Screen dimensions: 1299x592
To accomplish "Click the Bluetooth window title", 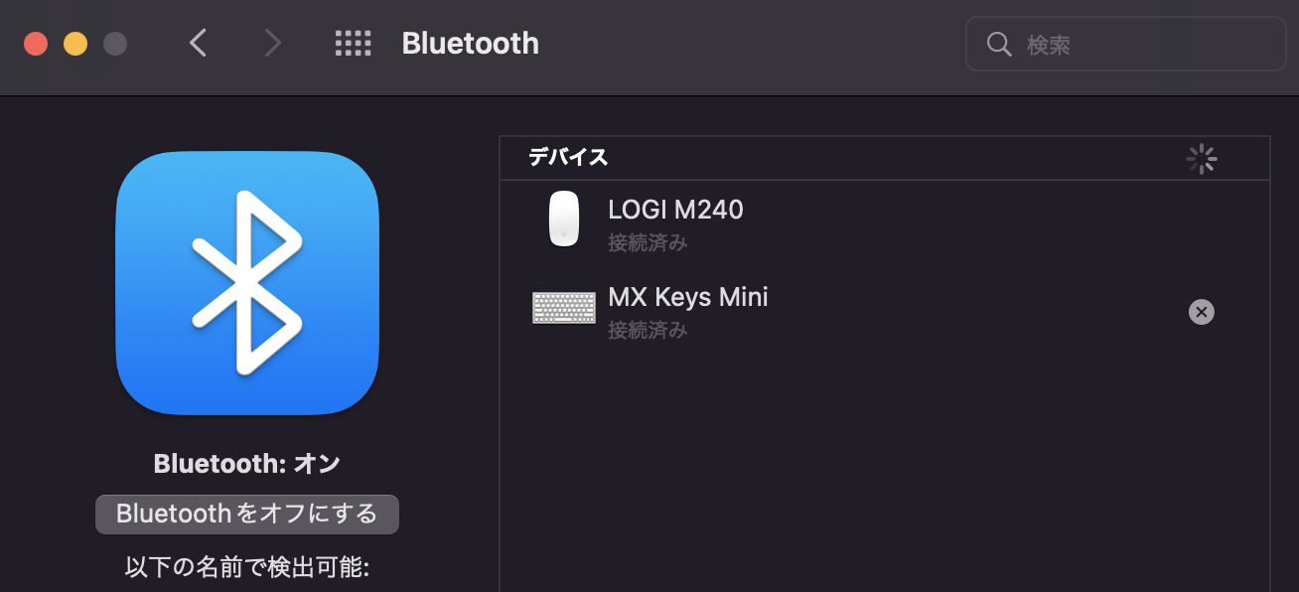I will tap(470, 43).
